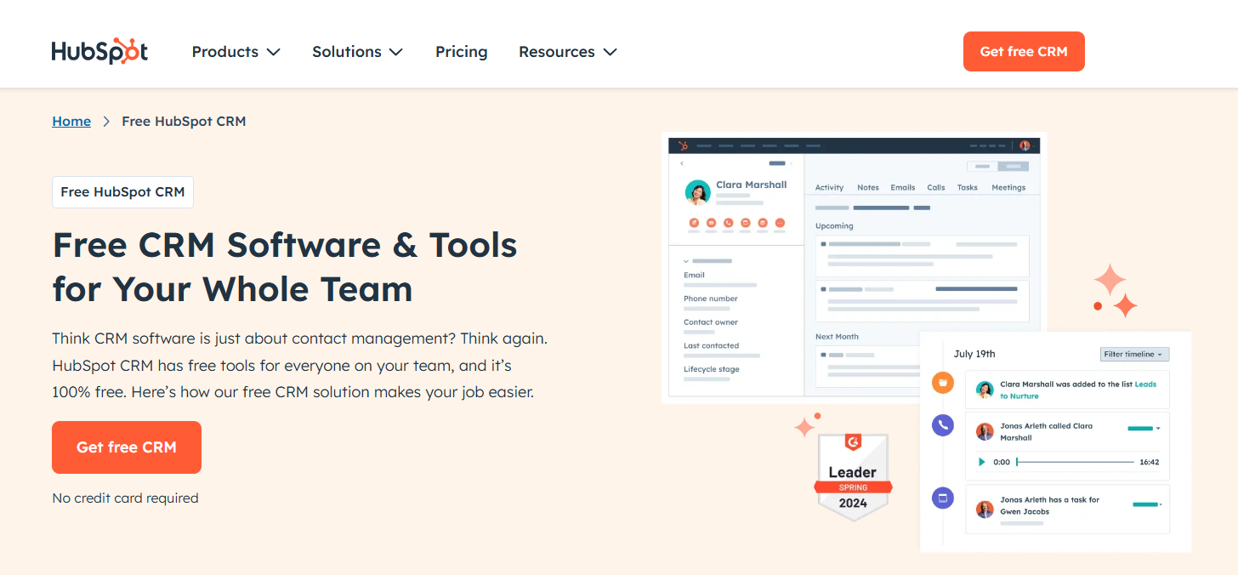Click the three-dots more icon under Clara Marshall

click(x=780, y=223)
